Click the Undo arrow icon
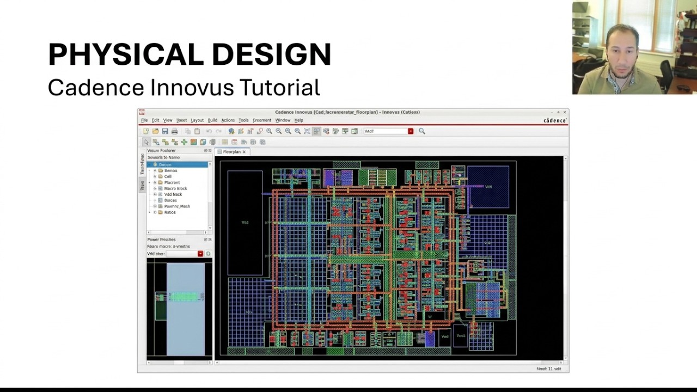Image resolution: width=697 pixels, height=392 pixels. tap(209, 131)
